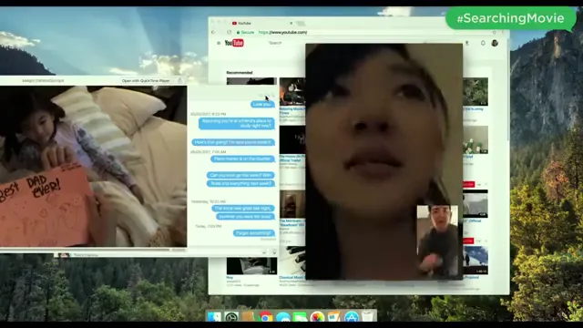The height and width of the screenshot is (328, 583).
Task: Click the "Love you." message bubble
Action: coord(262,105)
